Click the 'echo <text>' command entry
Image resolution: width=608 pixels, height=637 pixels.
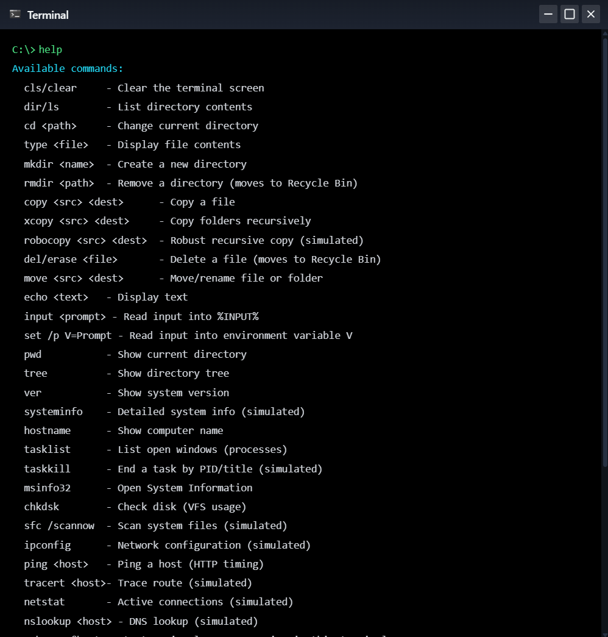56,297
